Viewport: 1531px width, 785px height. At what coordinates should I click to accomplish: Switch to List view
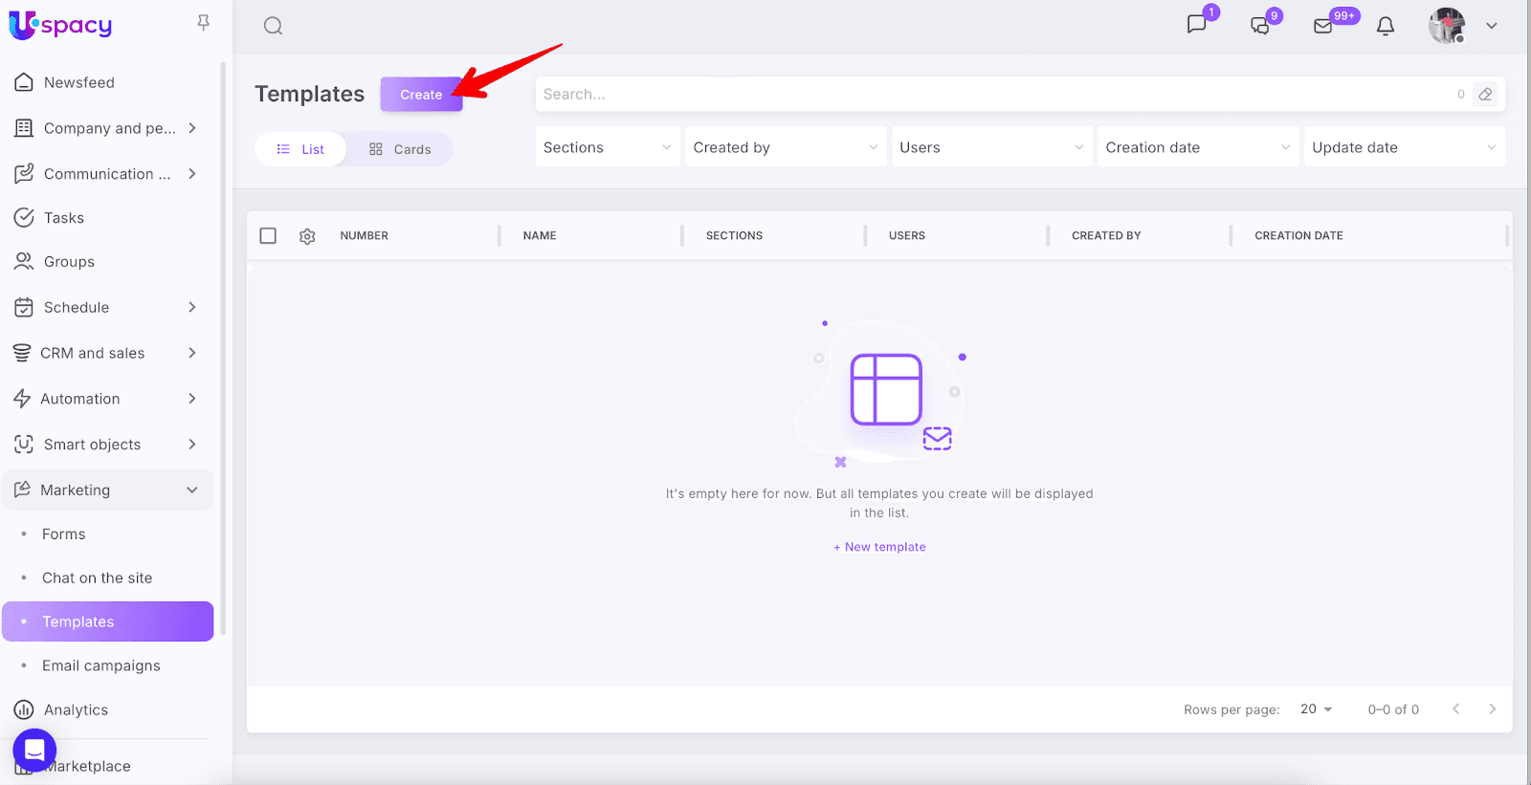[x=300, y=149]
